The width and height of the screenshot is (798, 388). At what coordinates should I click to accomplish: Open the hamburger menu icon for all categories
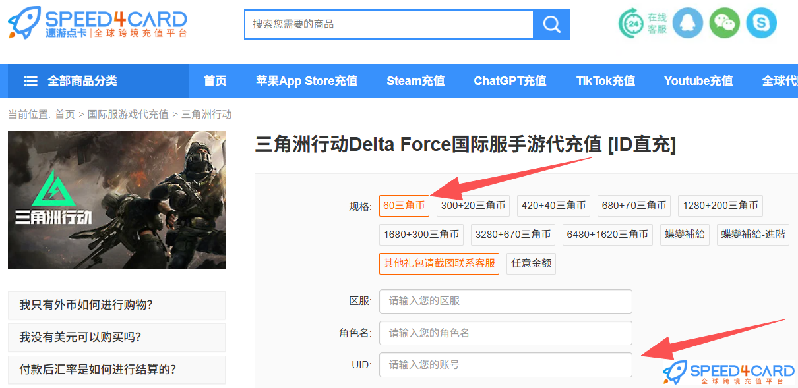pos(31,81)
